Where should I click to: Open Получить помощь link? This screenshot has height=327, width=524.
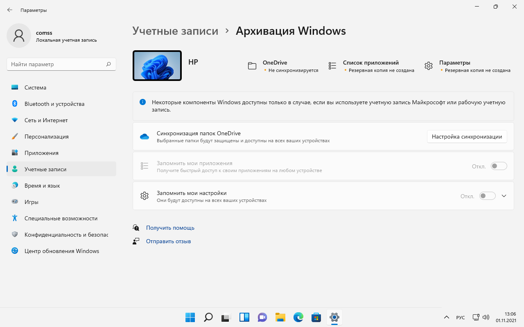170,228
